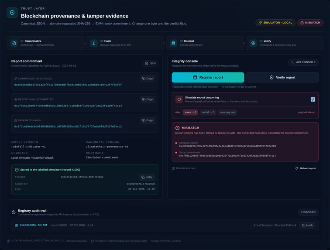This screenshot has height=250, width=330.
Task: Copy the committed Report Hash
Action: (x=148, y=99)
